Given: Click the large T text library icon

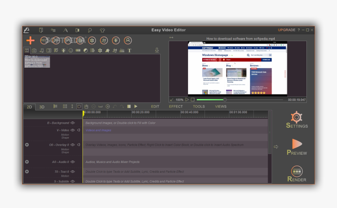Looking at the screenshot, I should point(129,51).
